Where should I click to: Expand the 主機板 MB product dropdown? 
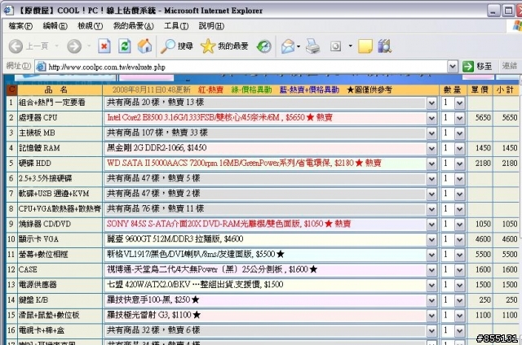(x=431, y=133)
